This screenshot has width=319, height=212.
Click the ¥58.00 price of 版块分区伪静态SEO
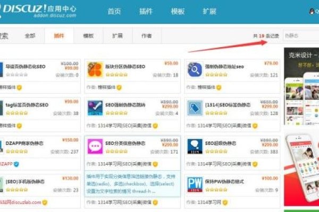coord(171,63)
